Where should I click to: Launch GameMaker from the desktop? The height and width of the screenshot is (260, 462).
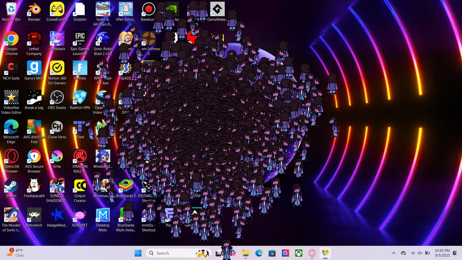(217, 12)
